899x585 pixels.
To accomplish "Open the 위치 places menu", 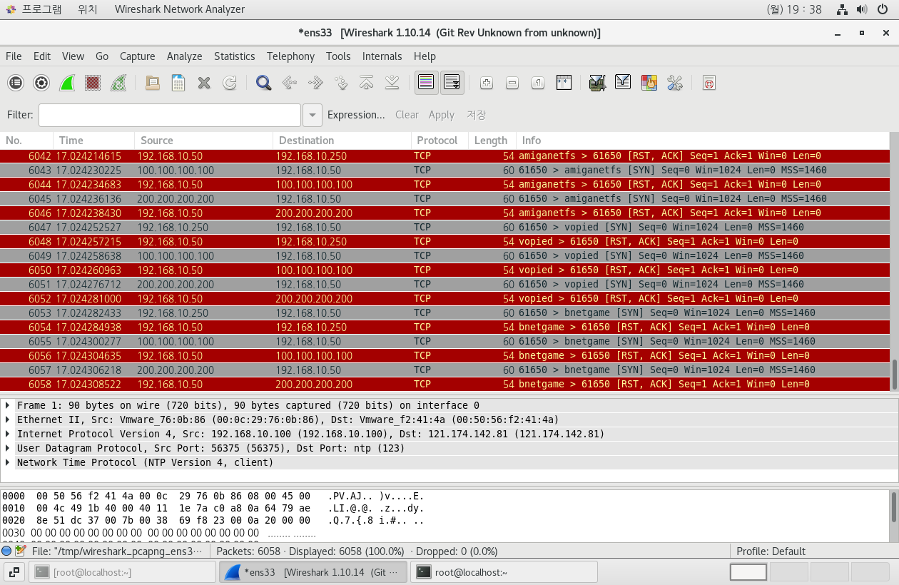I will [x=87, y=9].
